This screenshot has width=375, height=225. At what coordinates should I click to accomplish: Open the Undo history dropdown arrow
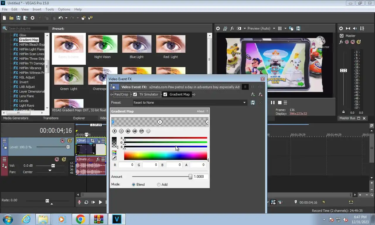(66, 18)
